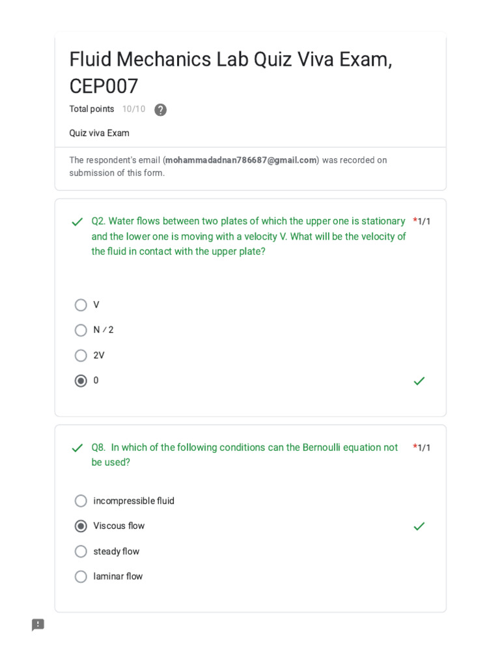Select the Viscous flow radio button

(x=81, y=526)
